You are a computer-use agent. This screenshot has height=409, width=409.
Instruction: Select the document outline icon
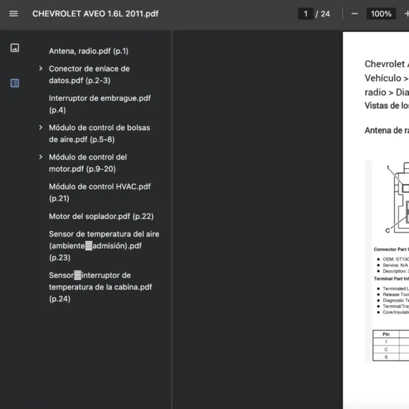[14, 83]
